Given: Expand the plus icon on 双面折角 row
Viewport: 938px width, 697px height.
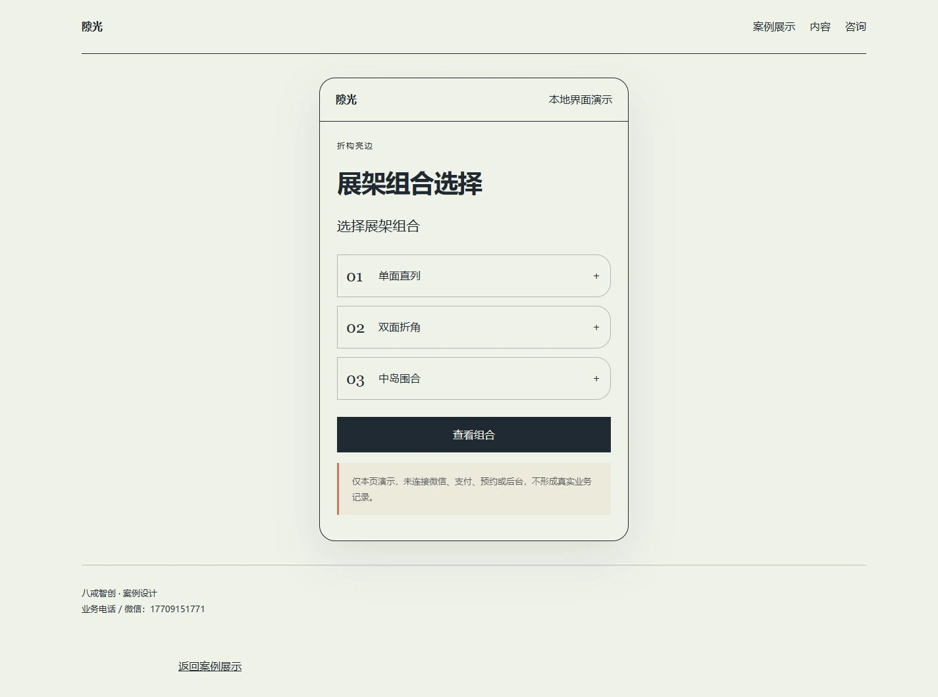Looking at the screenshot, I should coord(596,327).
